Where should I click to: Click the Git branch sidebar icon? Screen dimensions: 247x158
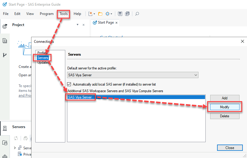(5, 55)
